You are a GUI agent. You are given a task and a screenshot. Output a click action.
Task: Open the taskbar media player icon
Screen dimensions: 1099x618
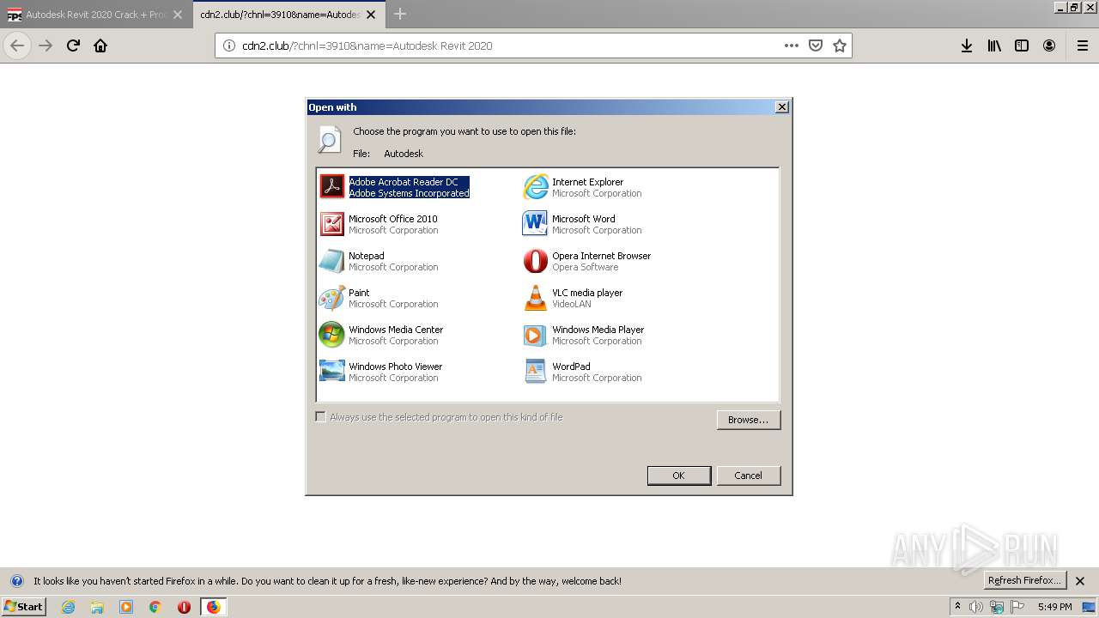126,607
